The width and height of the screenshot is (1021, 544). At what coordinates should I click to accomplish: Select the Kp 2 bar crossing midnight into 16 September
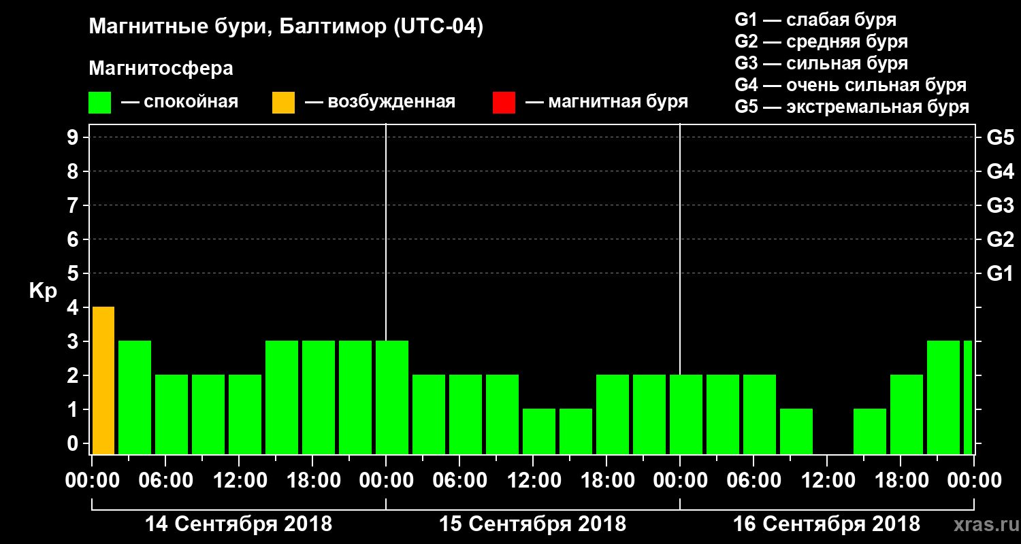[686, 415]
